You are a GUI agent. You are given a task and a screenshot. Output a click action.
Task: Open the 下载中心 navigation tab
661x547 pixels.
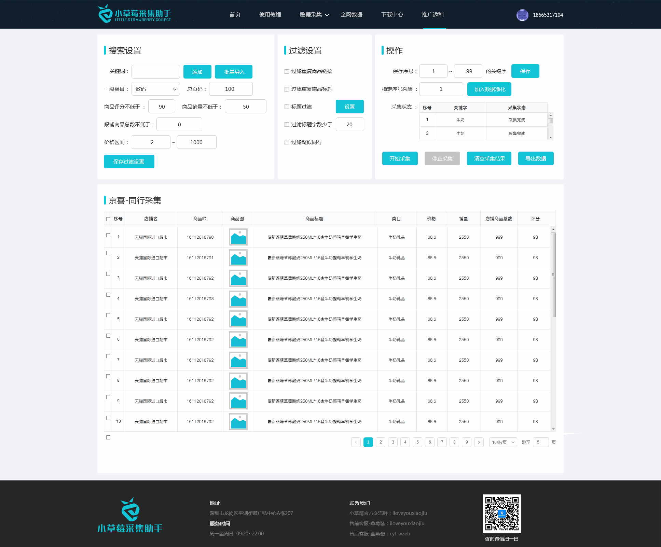[392, 15]
